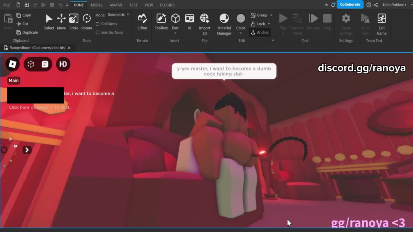Insert a Part with the cube icon
The image size is (413, 232).
(x=175, y=19)
